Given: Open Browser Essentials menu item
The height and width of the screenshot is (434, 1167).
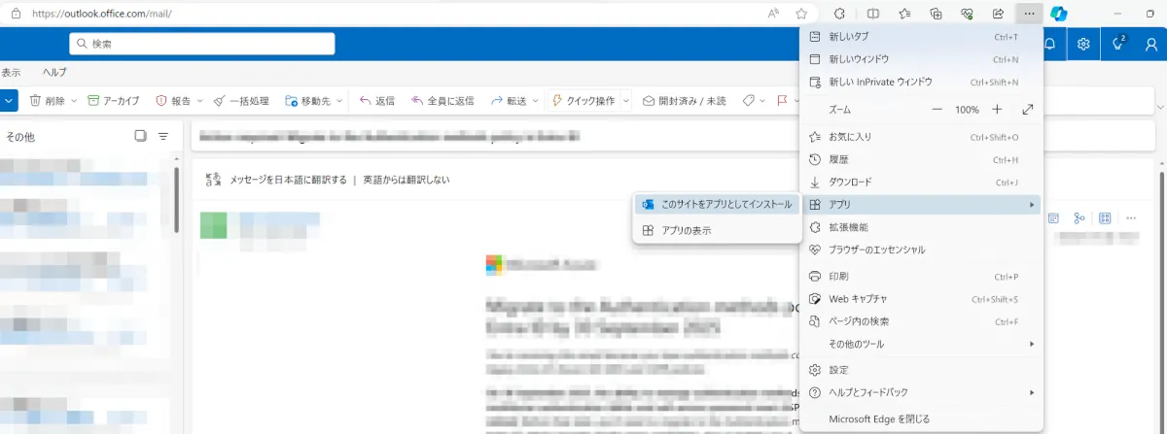Looking at the screenshot, I should coord(920,250).
